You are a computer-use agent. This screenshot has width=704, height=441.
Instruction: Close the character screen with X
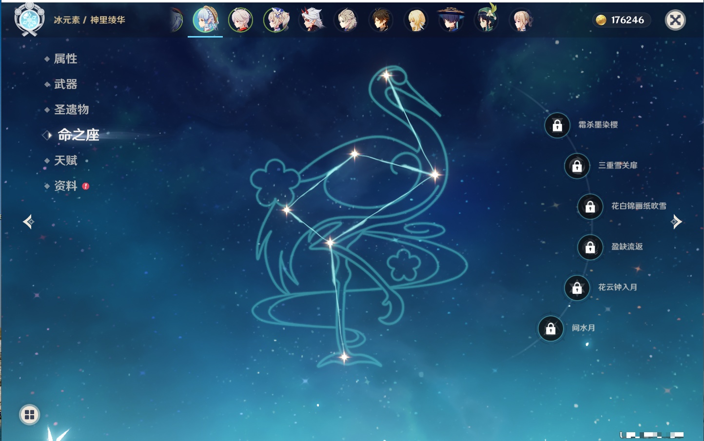click(675, 20)
